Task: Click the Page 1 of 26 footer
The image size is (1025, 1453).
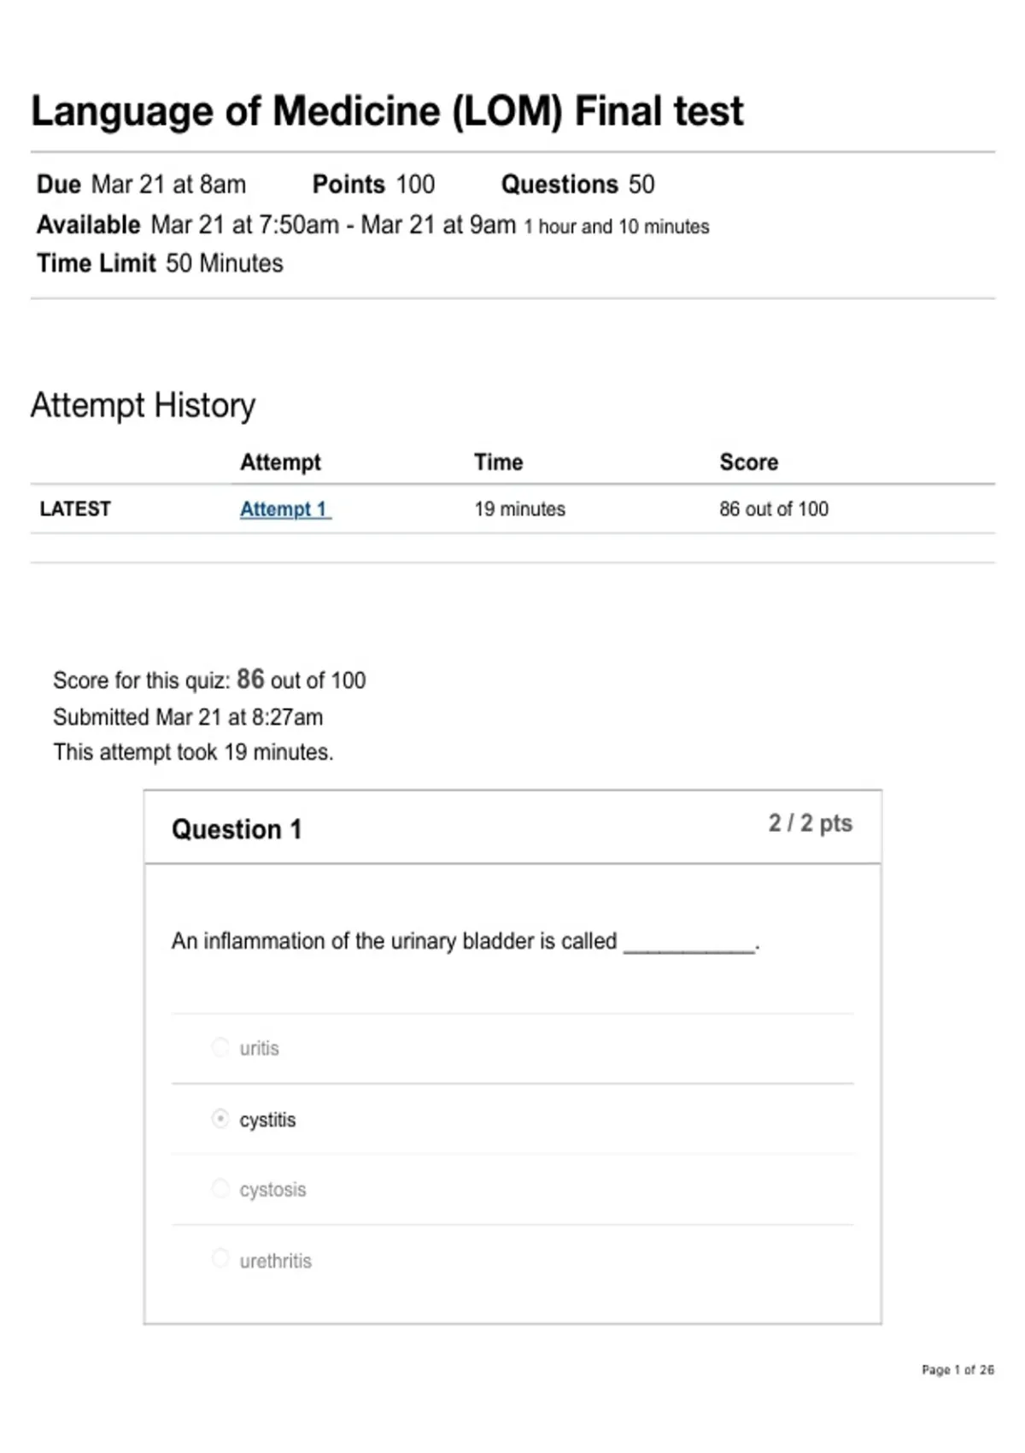Action: tap(958, 1369)
